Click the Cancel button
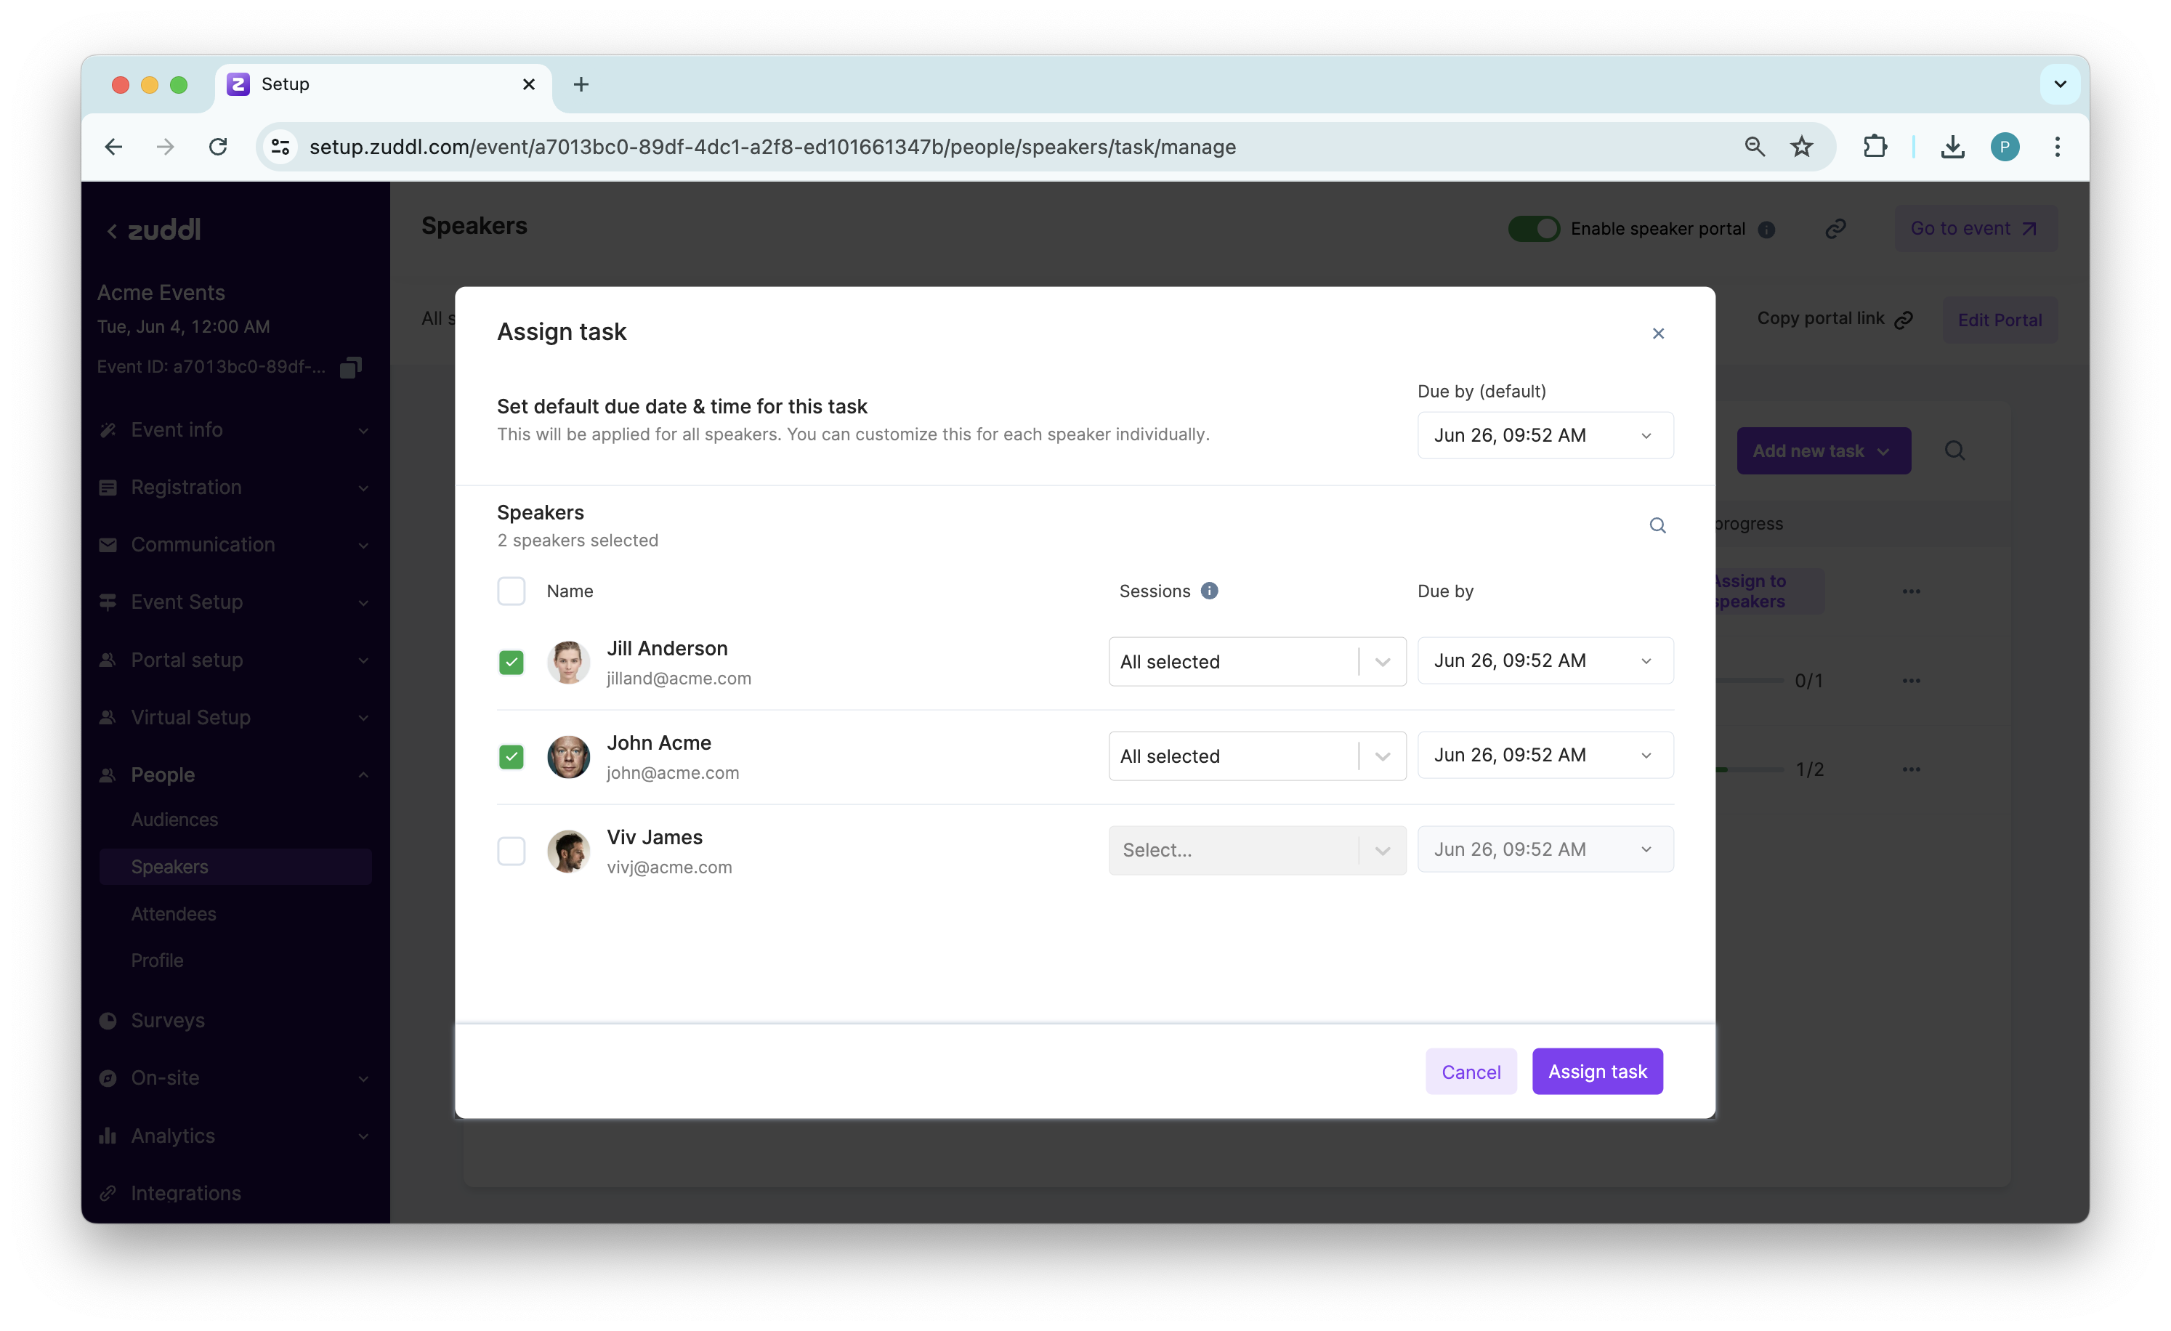Viewport: 2171px width, 1331px height. 1471,1072
